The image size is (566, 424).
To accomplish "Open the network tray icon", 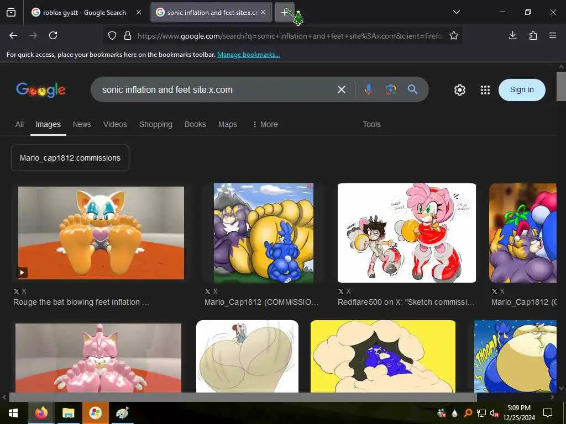I will pos(481,413).
